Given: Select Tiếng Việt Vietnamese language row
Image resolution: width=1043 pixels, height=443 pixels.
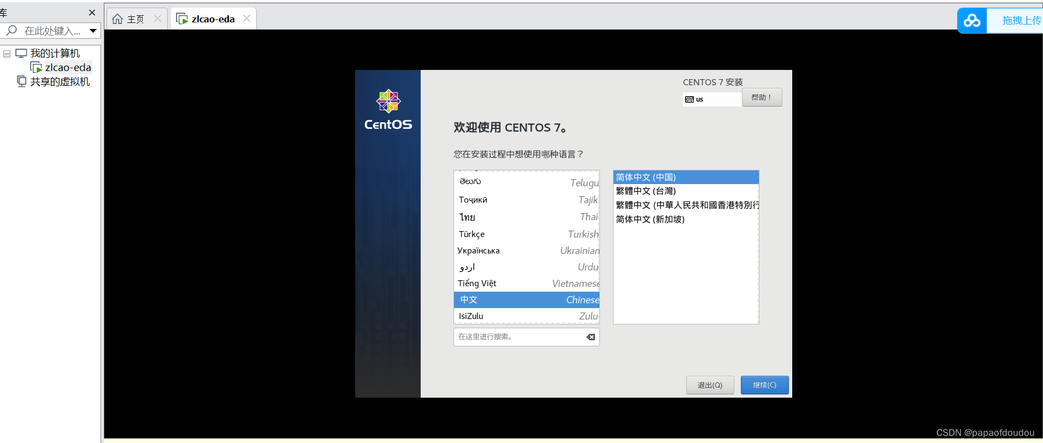Looking at the screenshot, I should (527, 283).
